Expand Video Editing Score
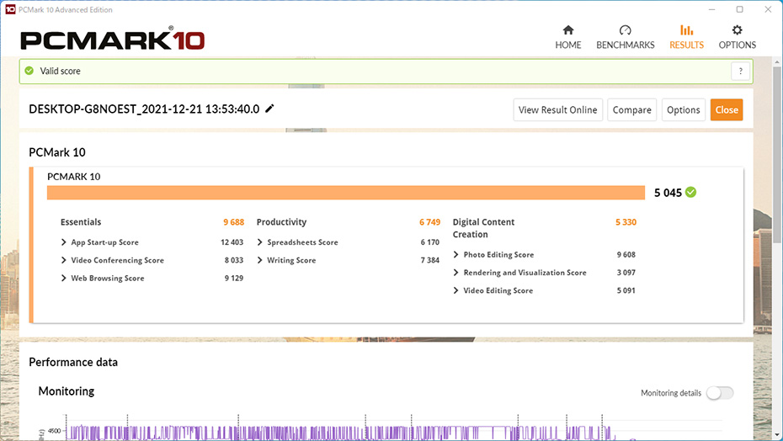 pos(456,290)
